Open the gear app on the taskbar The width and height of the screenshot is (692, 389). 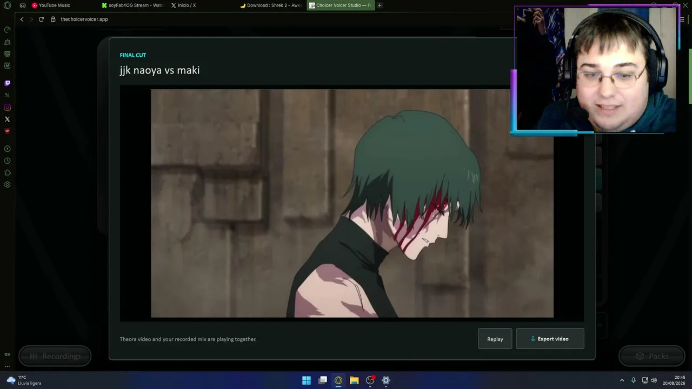[x=386, y=380]
